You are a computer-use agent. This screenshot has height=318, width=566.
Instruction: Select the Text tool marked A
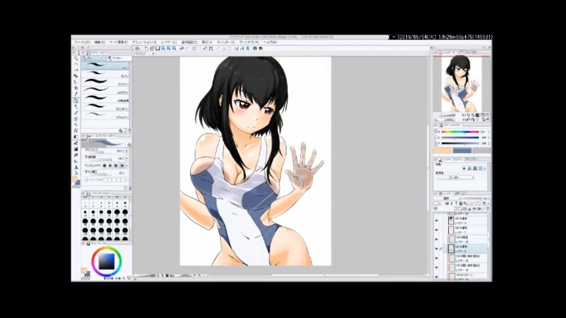pos(76,167)
